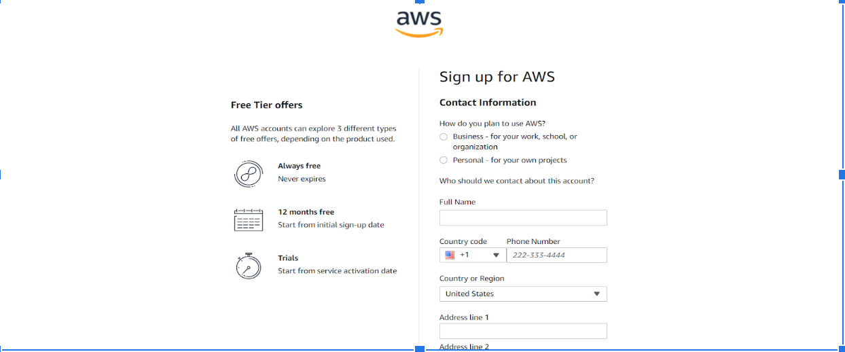Screen dimensions: 845x352
Task: Click the bottom-center blue selection handle
Action: [419, 349]
